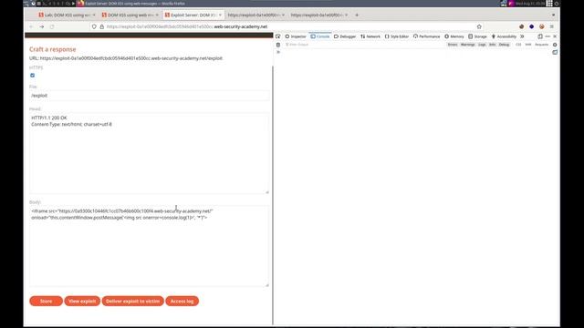This screenshot has width=584, height=328.
Task: Open console settings gear
Action: [x=555, y=45]
